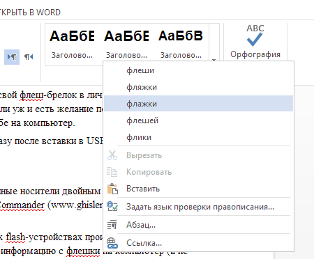314x259 pixels.
Task: Click the paragraph settings icon
Action: pos(112,224)
